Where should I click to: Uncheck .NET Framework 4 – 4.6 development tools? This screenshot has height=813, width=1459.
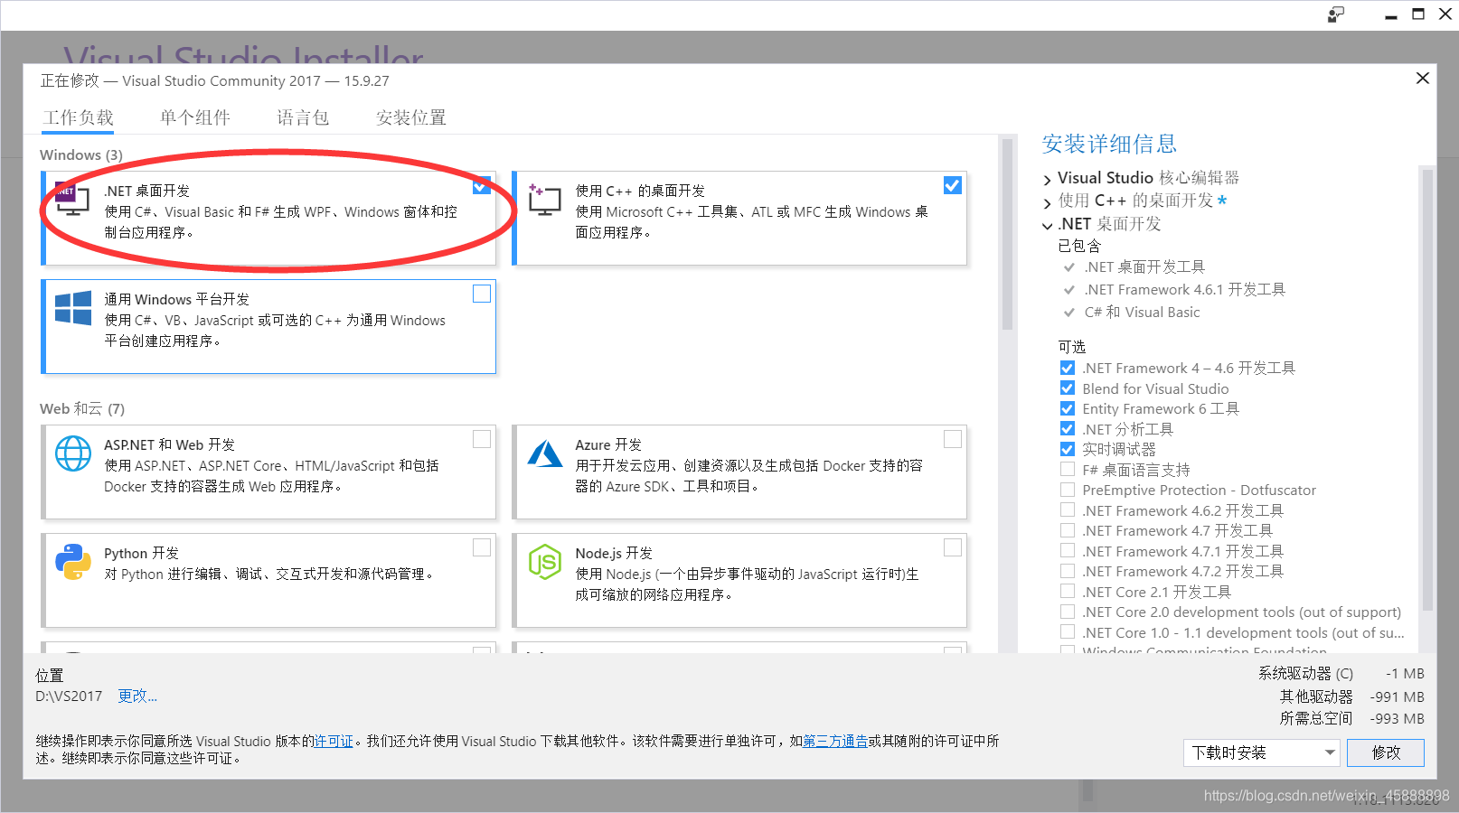[1068, 368]
